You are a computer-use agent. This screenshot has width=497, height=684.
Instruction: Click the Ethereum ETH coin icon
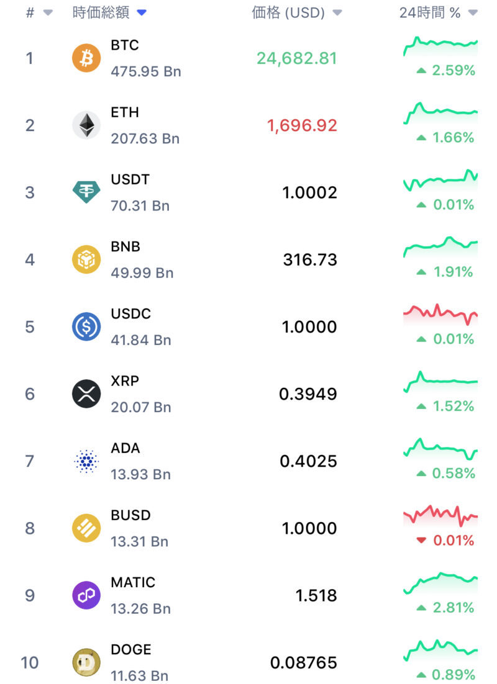(x=86, y=125)
